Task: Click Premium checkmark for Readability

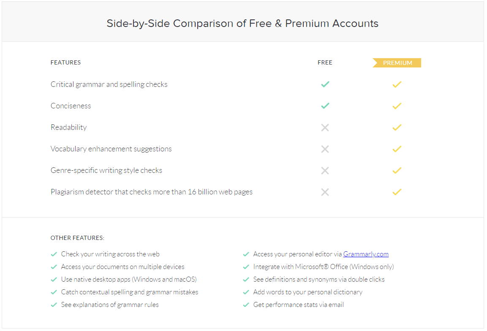Action: pos(397,127)
